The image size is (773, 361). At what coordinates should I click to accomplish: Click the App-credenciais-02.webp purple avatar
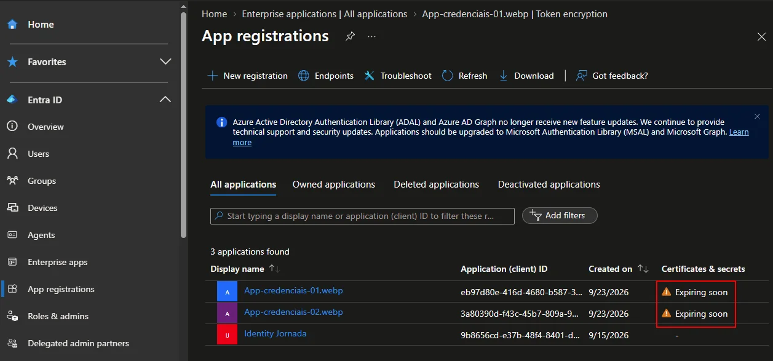(x=227, y=313)
